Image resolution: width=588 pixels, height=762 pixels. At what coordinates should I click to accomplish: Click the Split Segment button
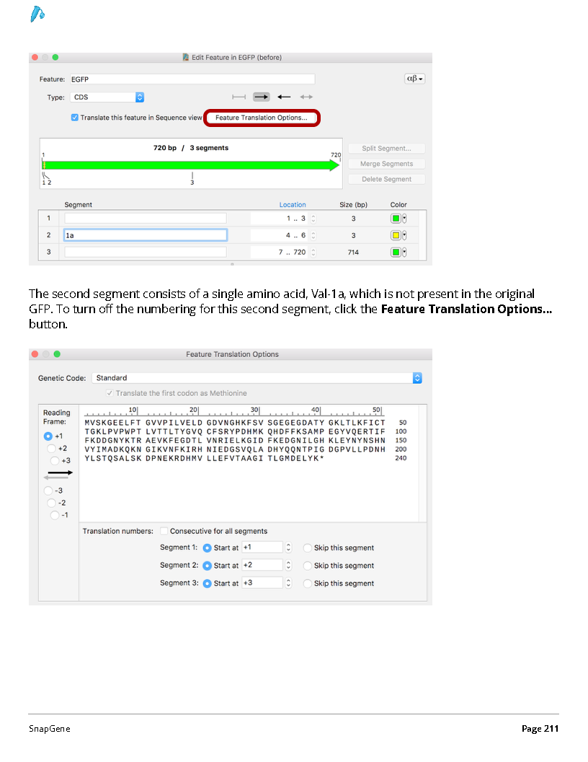coord(387,148)
